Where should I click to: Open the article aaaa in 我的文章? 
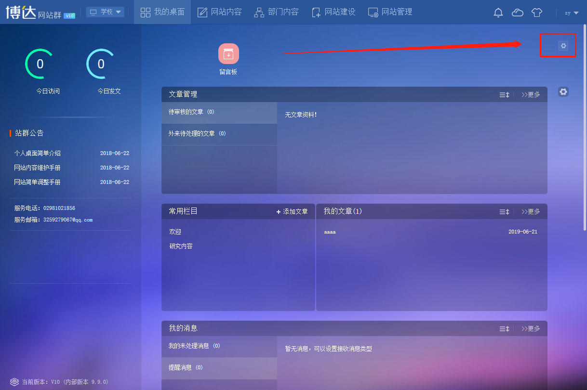click(330, 232)
